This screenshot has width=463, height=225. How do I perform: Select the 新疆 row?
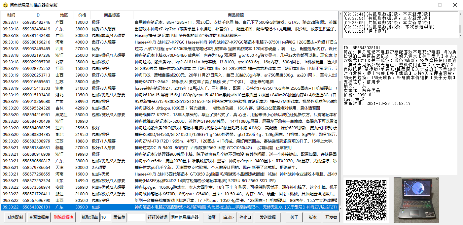click(x=170, y=148)
